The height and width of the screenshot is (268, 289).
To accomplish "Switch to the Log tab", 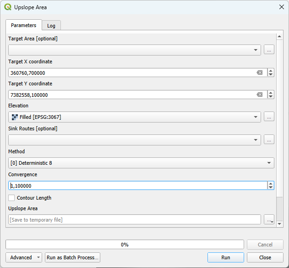I will 51,26.
